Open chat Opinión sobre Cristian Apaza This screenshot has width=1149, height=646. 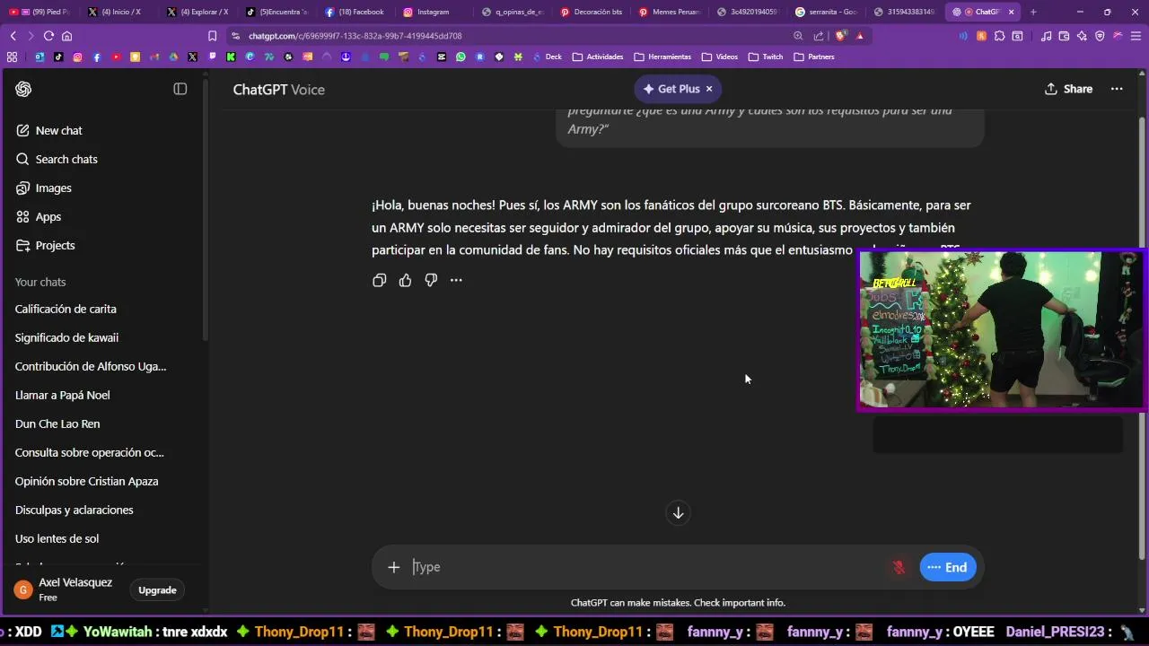click(x=86, y=481)
